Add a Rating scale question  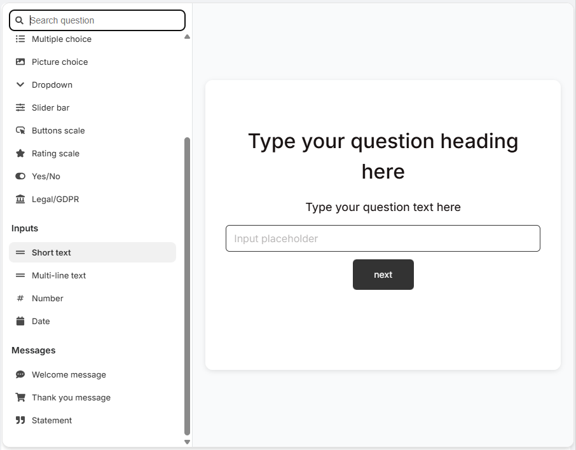click(55, 153)
